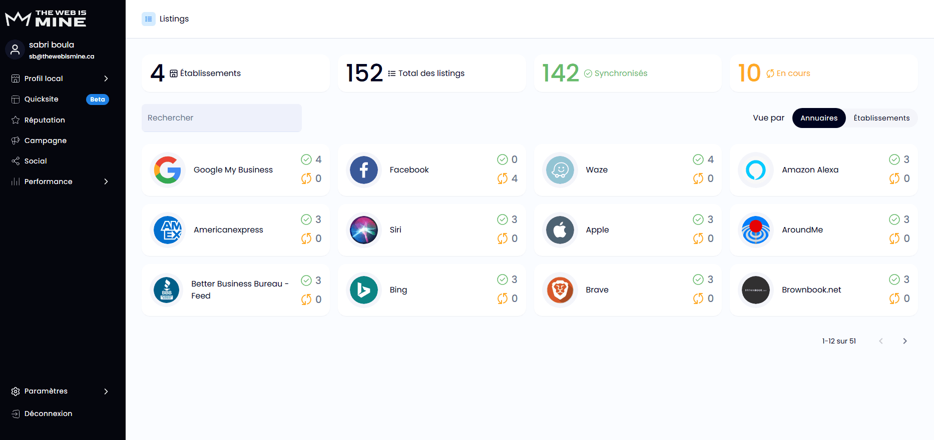This screenshot has width=934, height=440.
Task: Click the AroundMe logo icon
Action: [756, 230]
